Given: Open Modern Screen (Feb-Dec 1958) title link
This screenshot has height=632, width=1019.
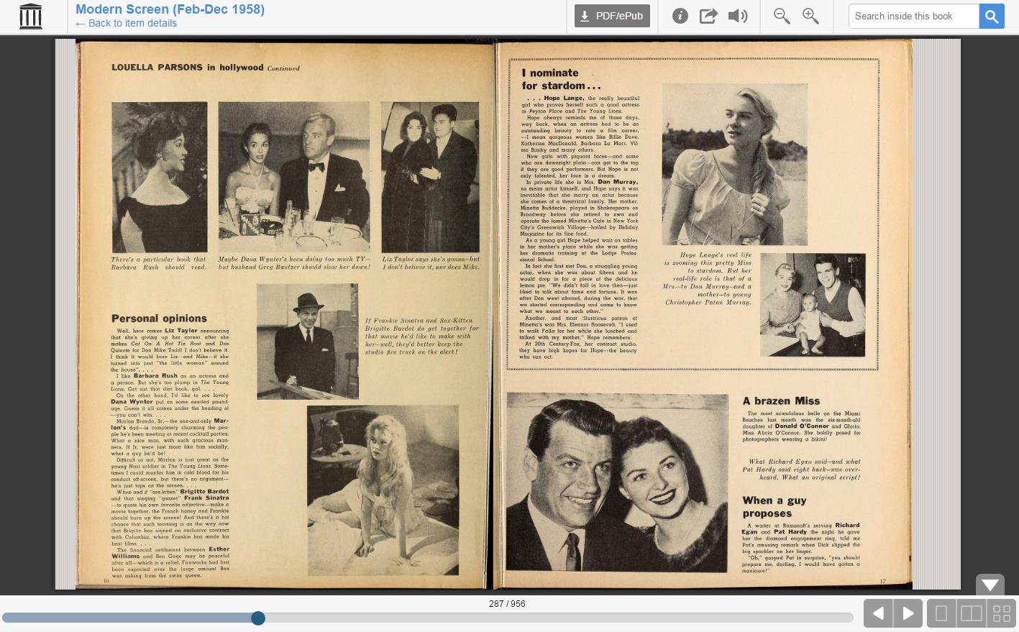Looking at the screenshot, I should (170, 9).
